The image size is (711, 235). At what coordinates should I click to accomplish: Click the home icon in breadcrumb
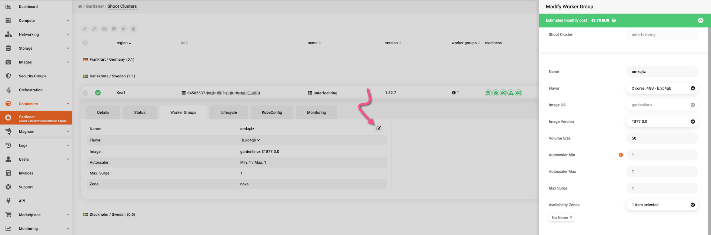(x=80, y=7)
